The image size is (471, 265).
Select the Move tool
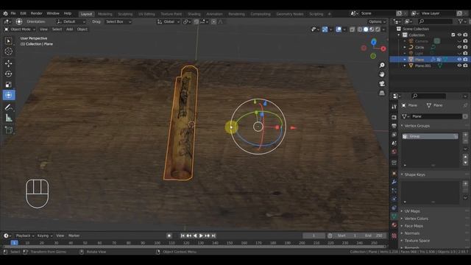[8, 63]
